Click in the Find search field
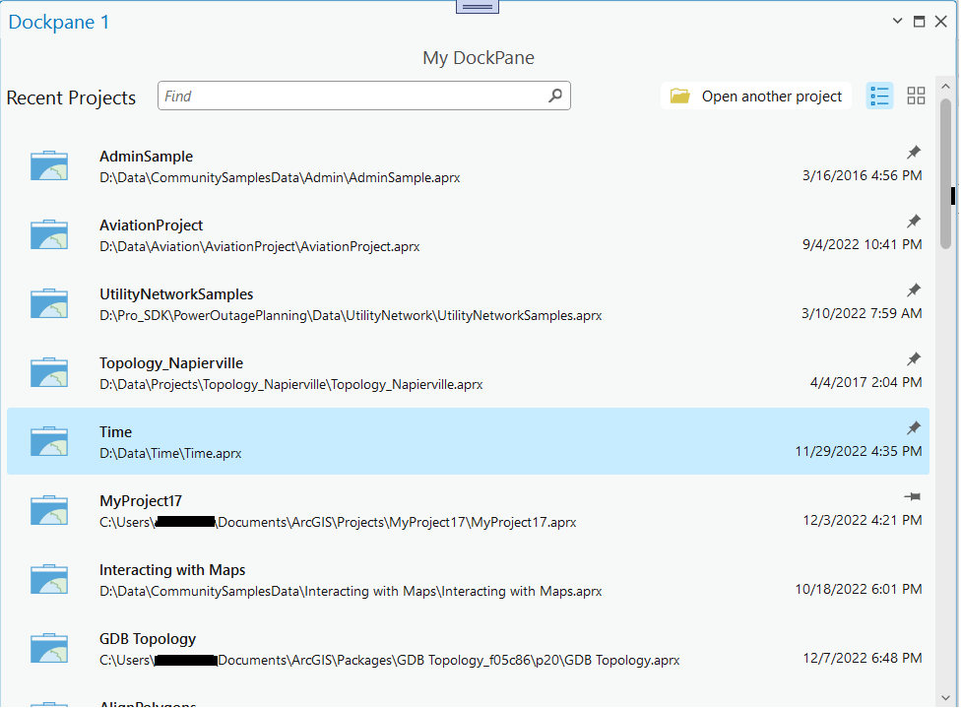This screenshot has width=962, height=708. 353,96
